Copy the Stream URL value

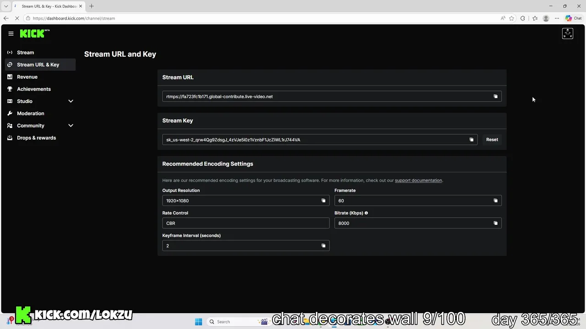coord(495,96)
